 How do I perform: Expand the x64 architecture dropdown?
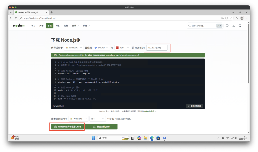[x=98, y=119]
